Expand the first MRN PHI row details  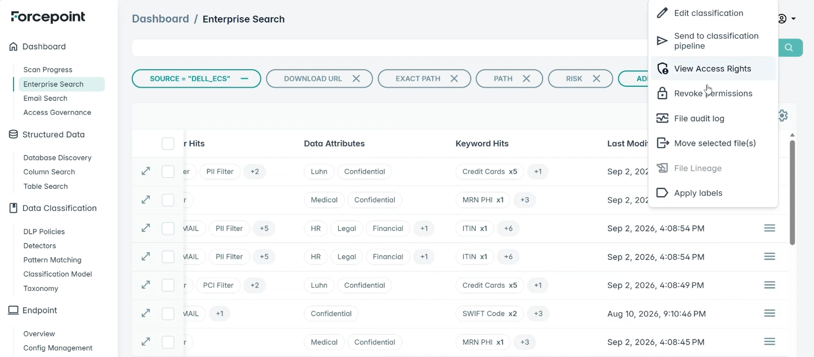tap(146, 200)
